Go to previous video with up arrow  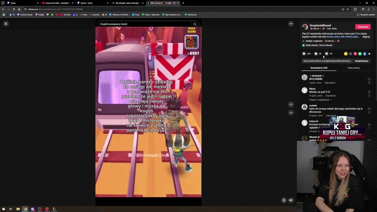291,104
